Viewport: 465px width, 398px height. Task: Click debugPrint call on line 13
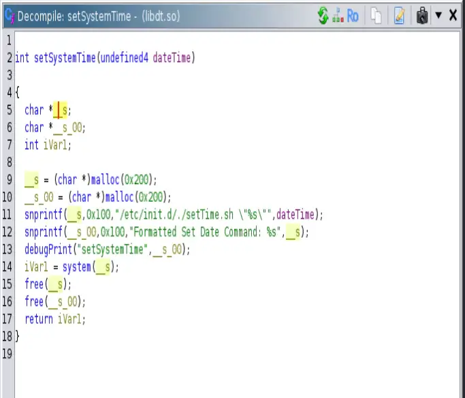(x=48, y=249)
